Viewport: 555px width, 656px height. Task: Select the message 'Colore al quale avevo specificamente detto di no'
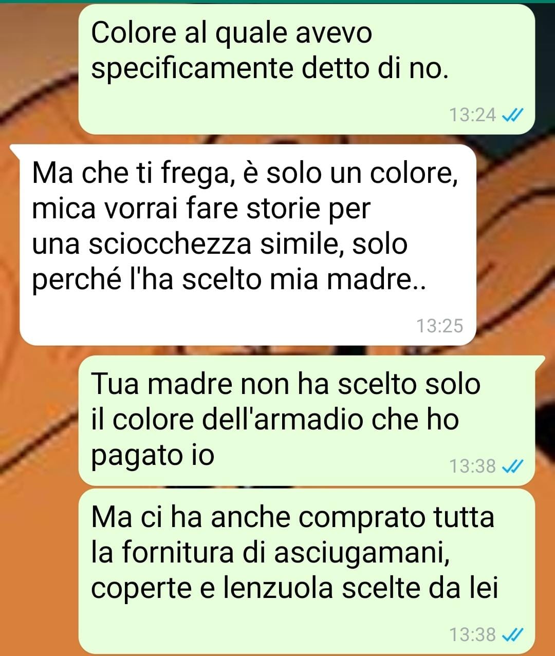click(307, 69)
